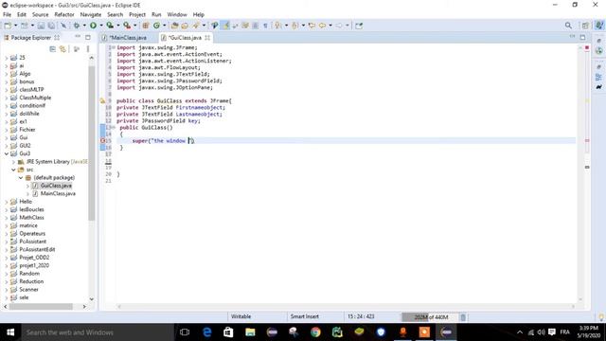The width and height of the screenshot is (606, 341).
Task: Click the Save All toolbar icon
Action: (51, 26)
